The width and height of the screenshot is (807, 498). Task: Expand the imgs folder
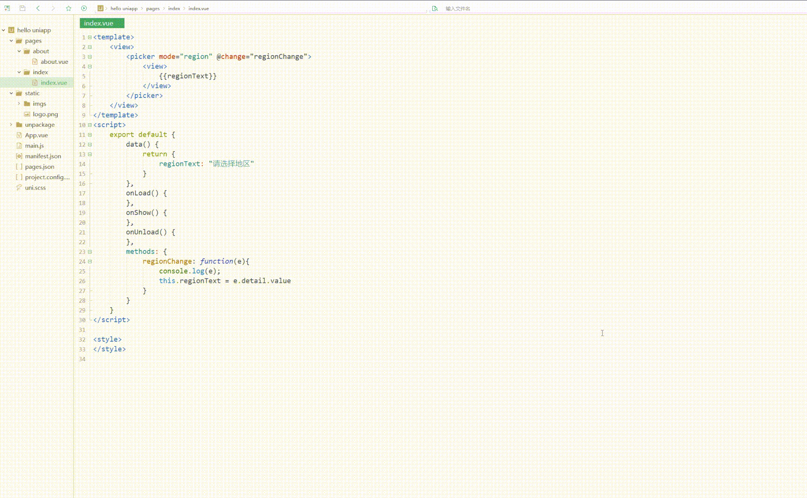(19, 104)
